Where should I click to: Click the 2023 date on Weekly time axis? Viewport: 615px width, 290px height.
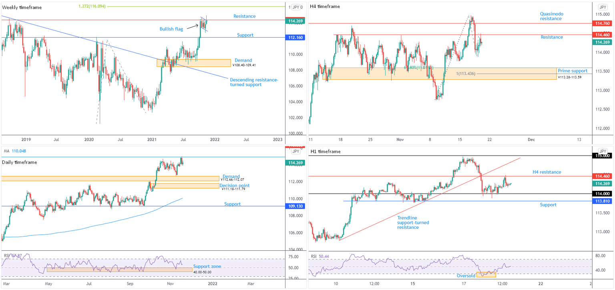(x=277, y=139)
